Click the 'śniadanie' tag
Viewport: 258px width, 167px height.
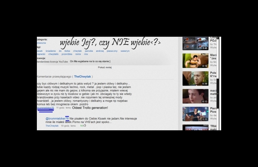click(x=50, y=51)
